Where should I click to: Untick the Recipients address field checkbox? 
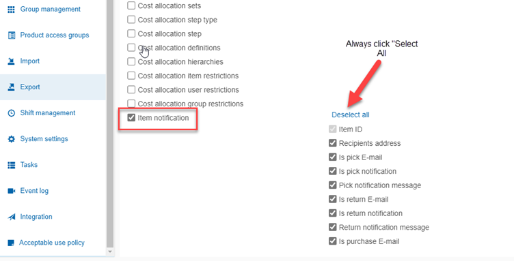[332, 143]
